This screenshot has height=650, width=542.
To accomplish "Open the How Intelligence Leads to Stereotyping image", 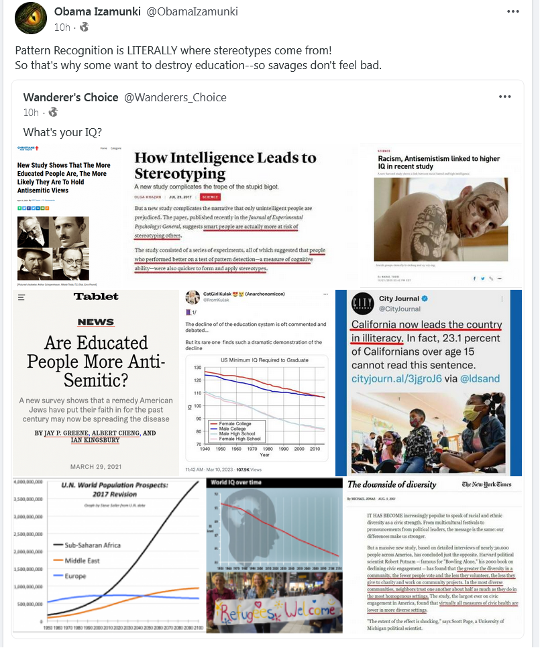I will [240, 217].
